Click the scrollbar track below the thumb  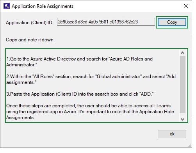click(x=182, y=115)
